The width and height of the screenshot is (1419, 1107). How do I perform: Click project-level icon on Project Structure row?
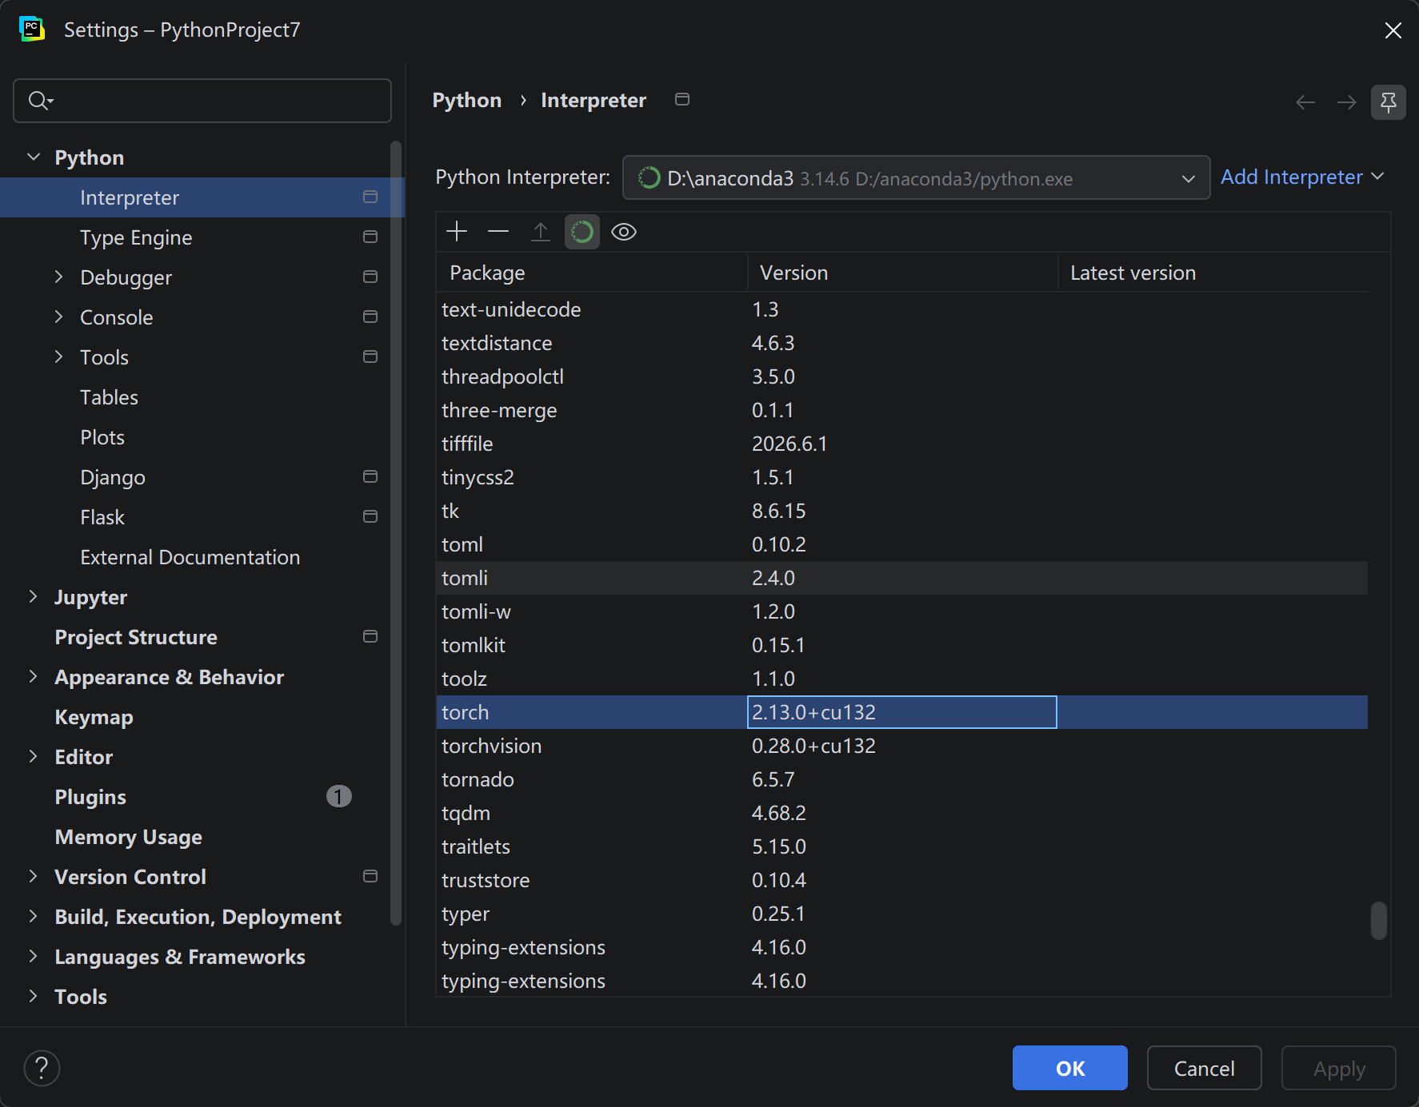[x=370, y=636]
